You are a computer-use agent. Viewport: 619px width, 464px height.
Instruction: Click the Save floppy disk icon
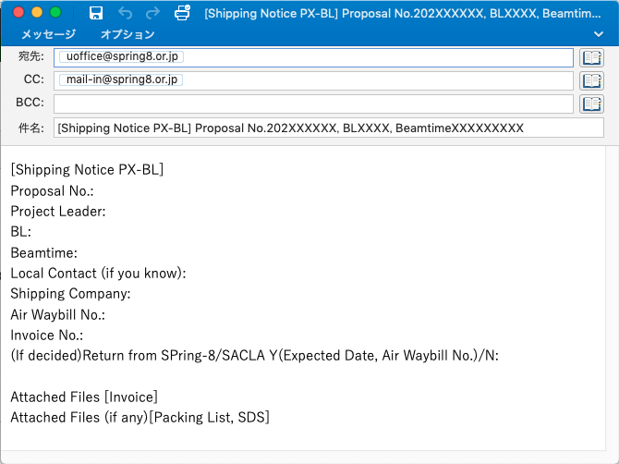(x=96, y=13)
